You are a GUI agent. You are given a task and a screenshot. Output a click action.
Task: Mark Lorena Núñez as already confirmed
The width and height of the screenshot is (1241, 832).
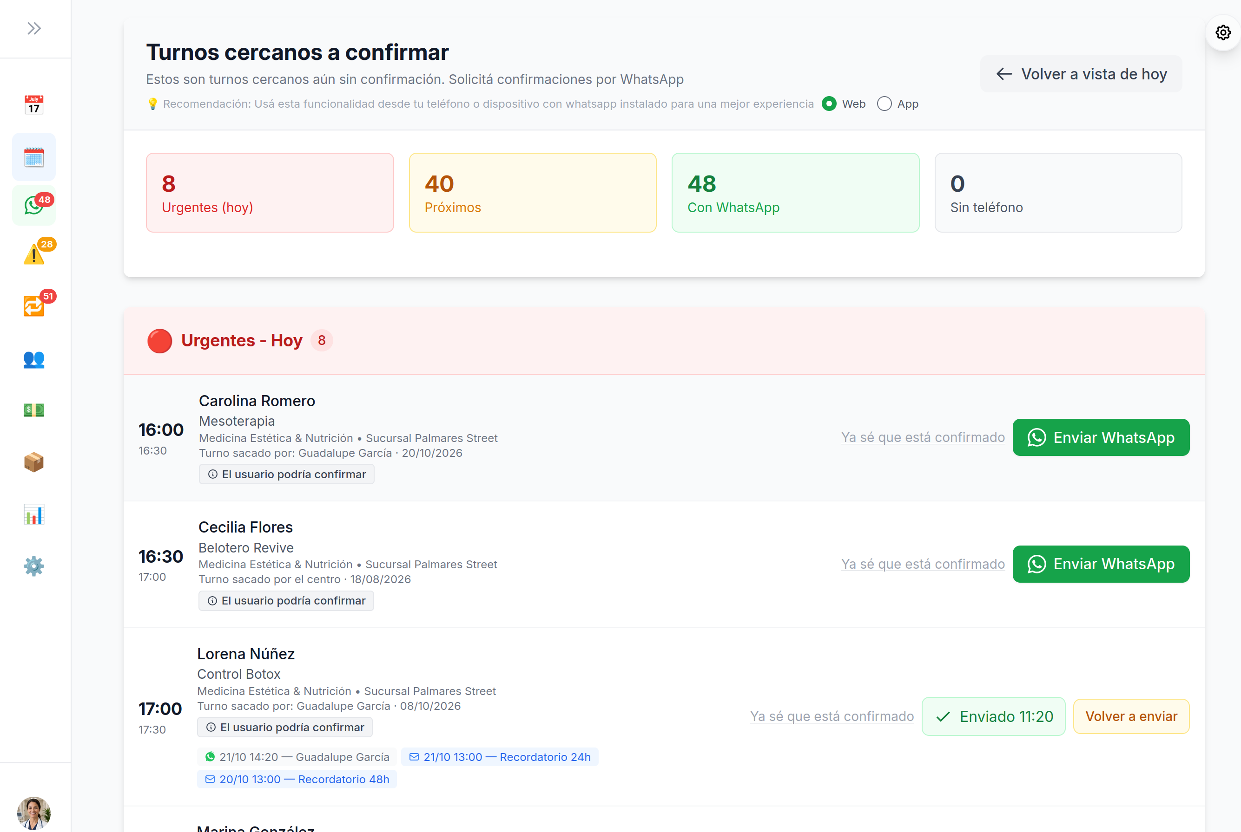point(832,716)
